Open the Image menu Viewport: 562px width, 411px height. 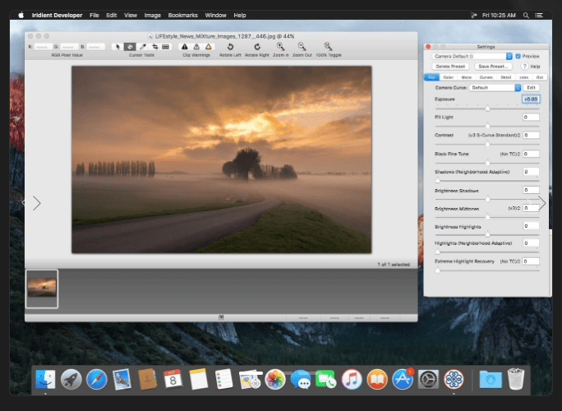coord(152,15)
